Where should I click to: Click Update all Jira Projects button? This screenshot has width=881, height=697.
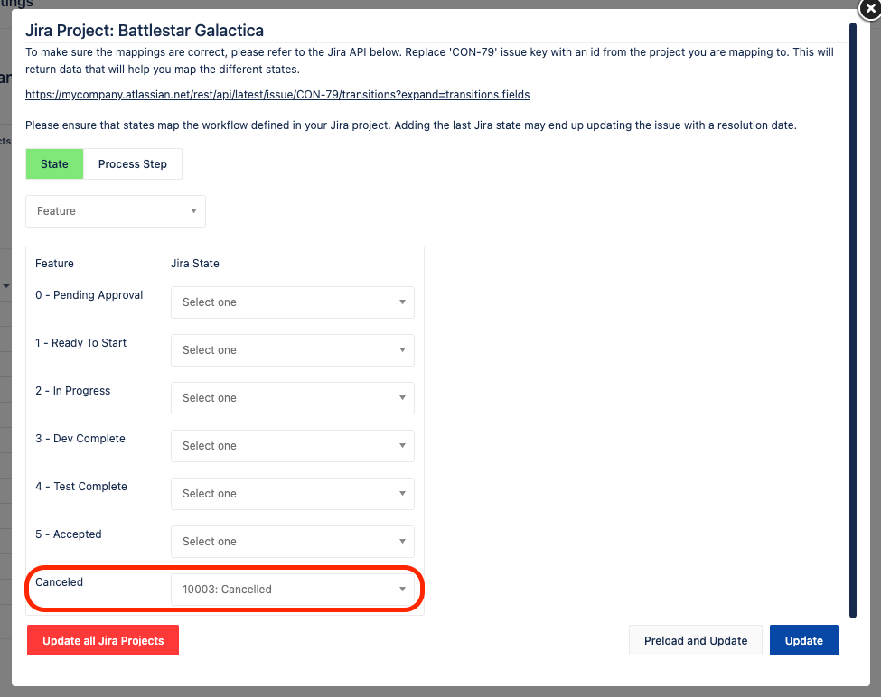[103, 640]
